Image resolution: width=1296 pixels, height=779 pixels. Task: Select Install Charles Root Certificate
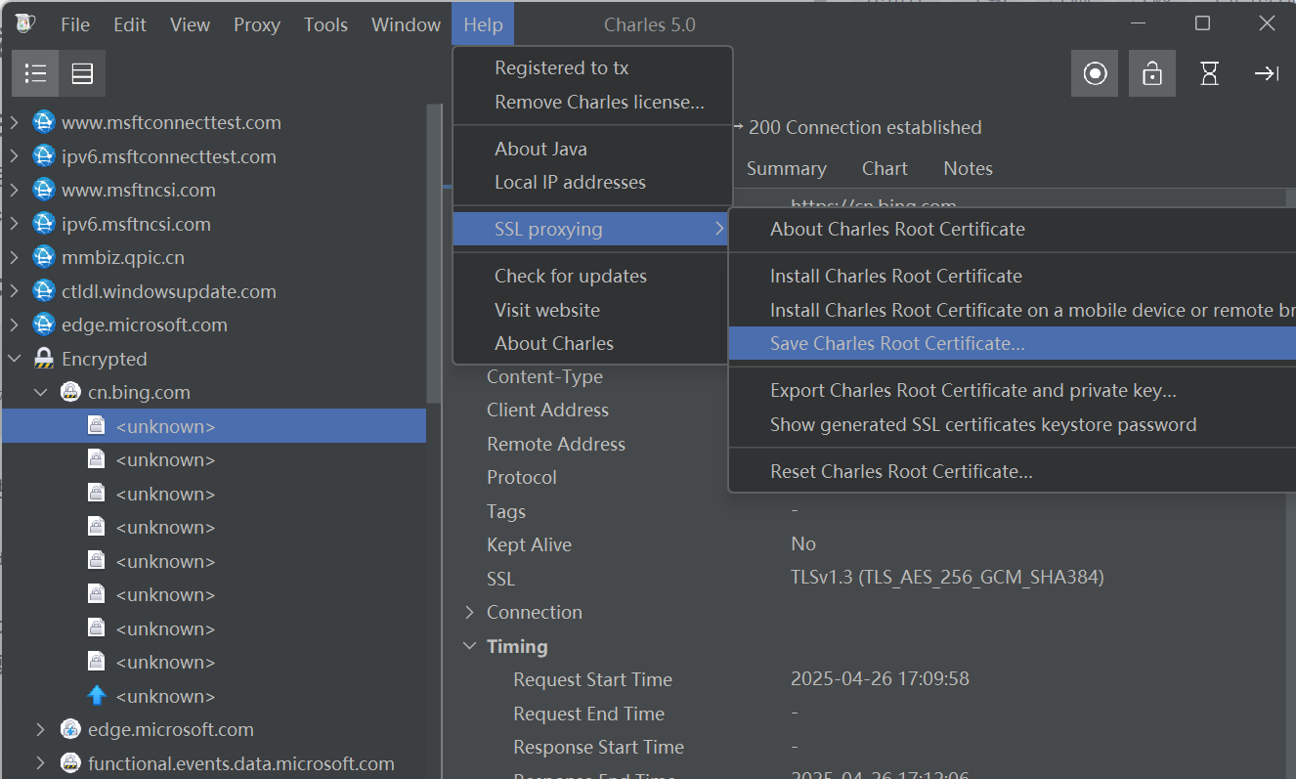[1013, 276]
